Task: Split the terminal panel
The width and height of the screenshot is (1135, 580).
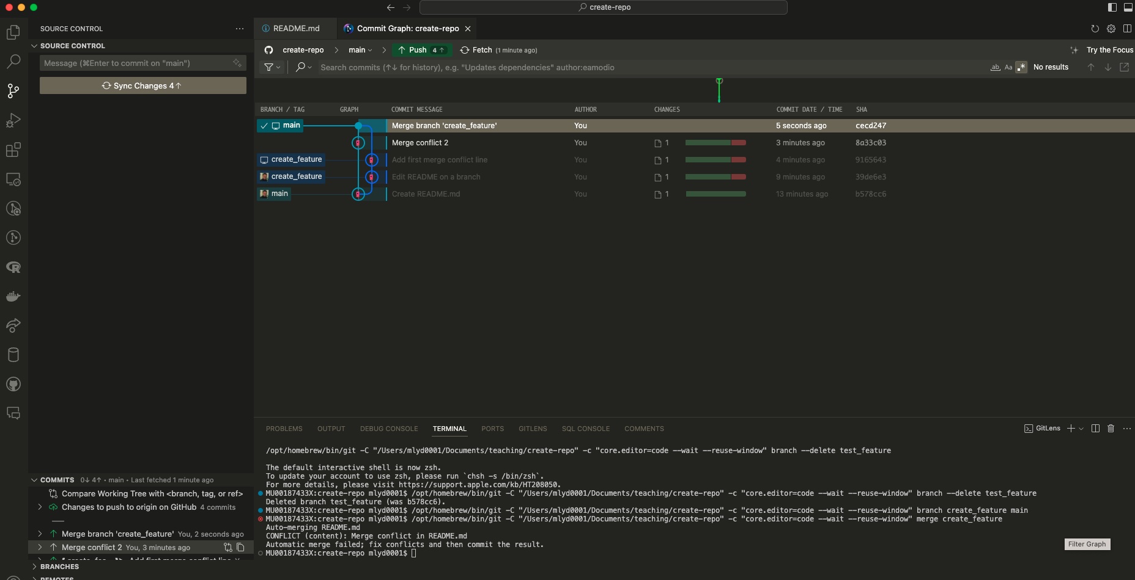Action: [x=1095, y=429]
